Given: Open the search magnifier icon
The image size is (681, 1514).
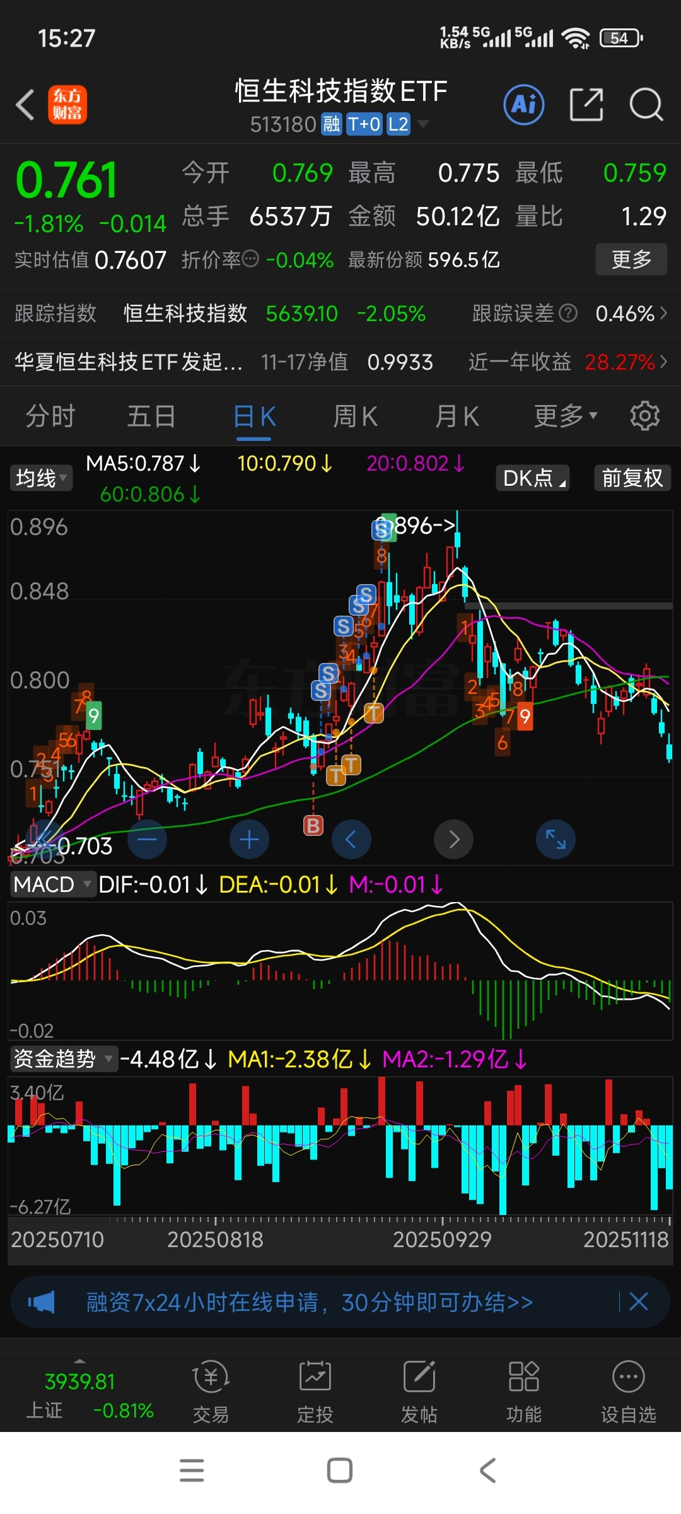Looking at the screenshot, I should click(646, 104).
